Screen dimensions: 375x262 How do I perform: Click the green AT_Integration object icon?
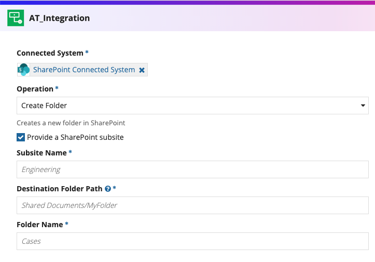(16, 18)
